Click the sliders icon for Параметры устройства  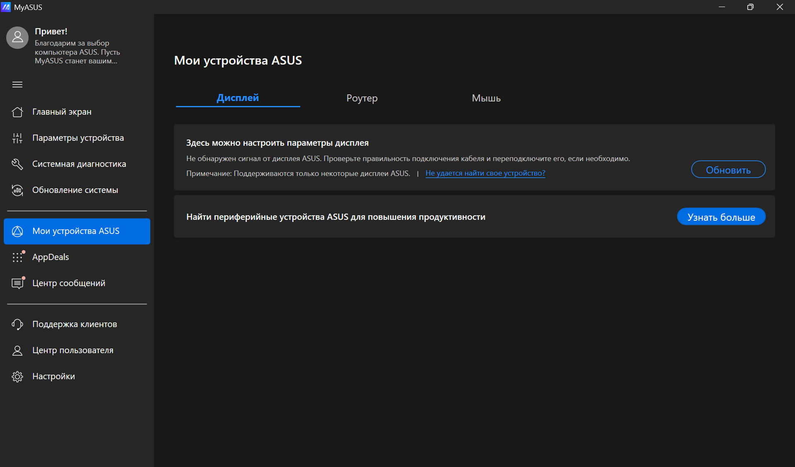(17, 138)
